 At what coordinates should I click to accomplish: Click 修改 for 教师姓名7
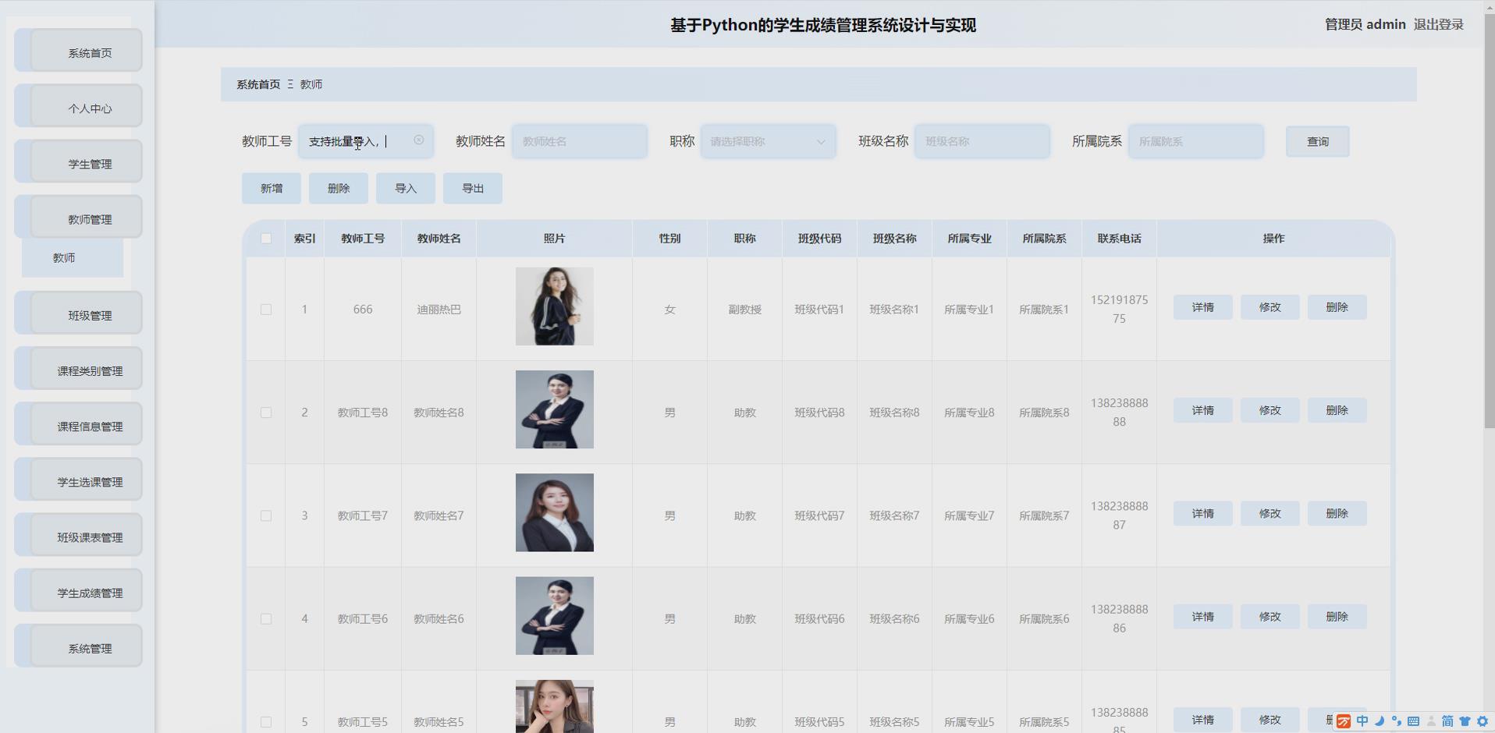pyautogui.click(x=1270, y=513)
